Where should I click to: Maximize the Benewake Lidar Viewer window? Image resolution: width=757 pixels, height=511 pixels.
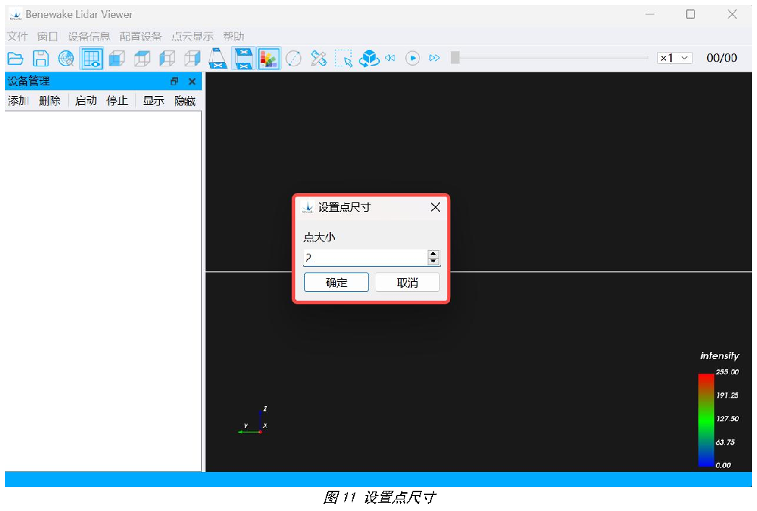[690, 14]
